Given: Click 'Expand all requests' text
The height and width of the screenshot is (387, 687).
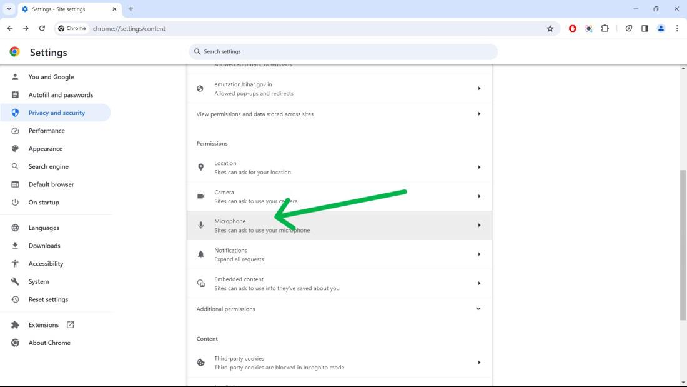Looking at the screenshot, I should pos(239,259).
